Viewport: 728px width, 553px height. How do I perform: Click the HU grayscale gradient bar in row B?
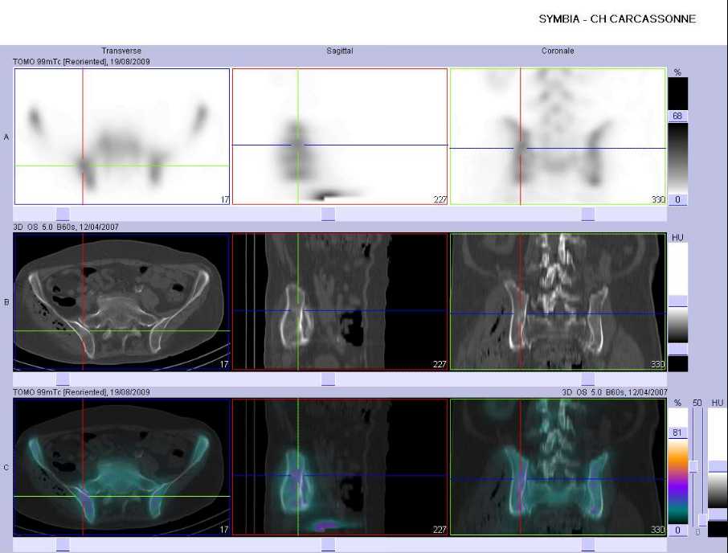(677, 325)
